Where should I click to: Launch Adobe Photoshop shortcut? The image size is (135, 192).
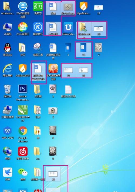click(23, 93)
